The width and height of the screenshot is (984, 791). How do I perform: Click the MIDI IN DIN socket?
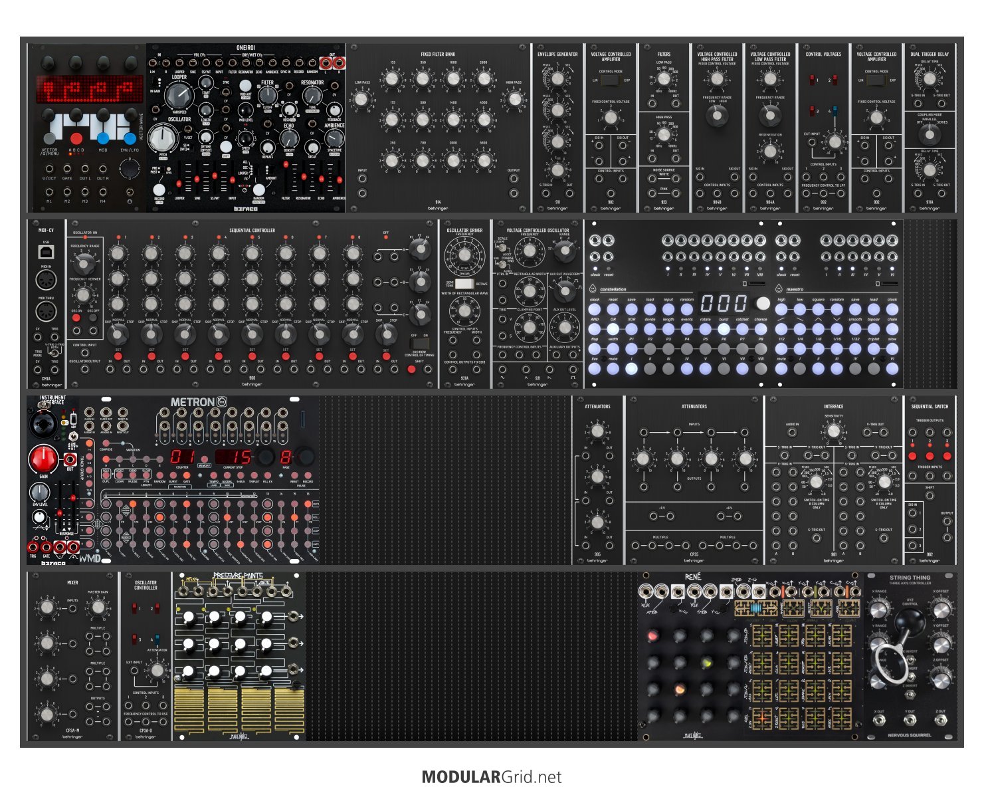[x=46, y=280]
